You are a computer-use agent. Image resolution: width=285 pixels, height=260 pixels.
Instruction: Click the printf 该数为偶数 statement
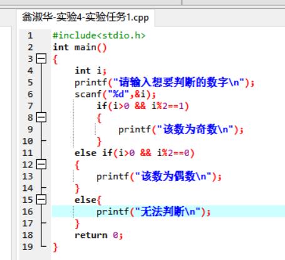(159, 177)
